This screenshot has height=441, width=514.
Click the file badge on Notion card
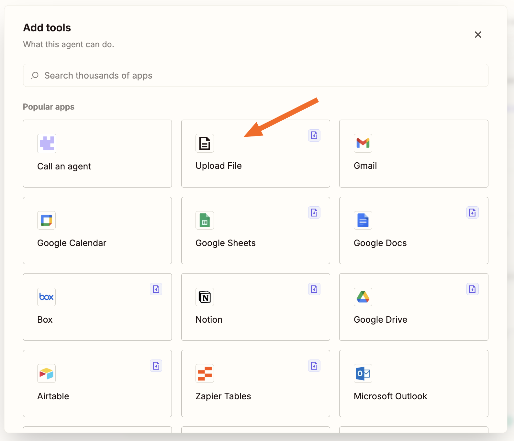(x=314, y=289)
